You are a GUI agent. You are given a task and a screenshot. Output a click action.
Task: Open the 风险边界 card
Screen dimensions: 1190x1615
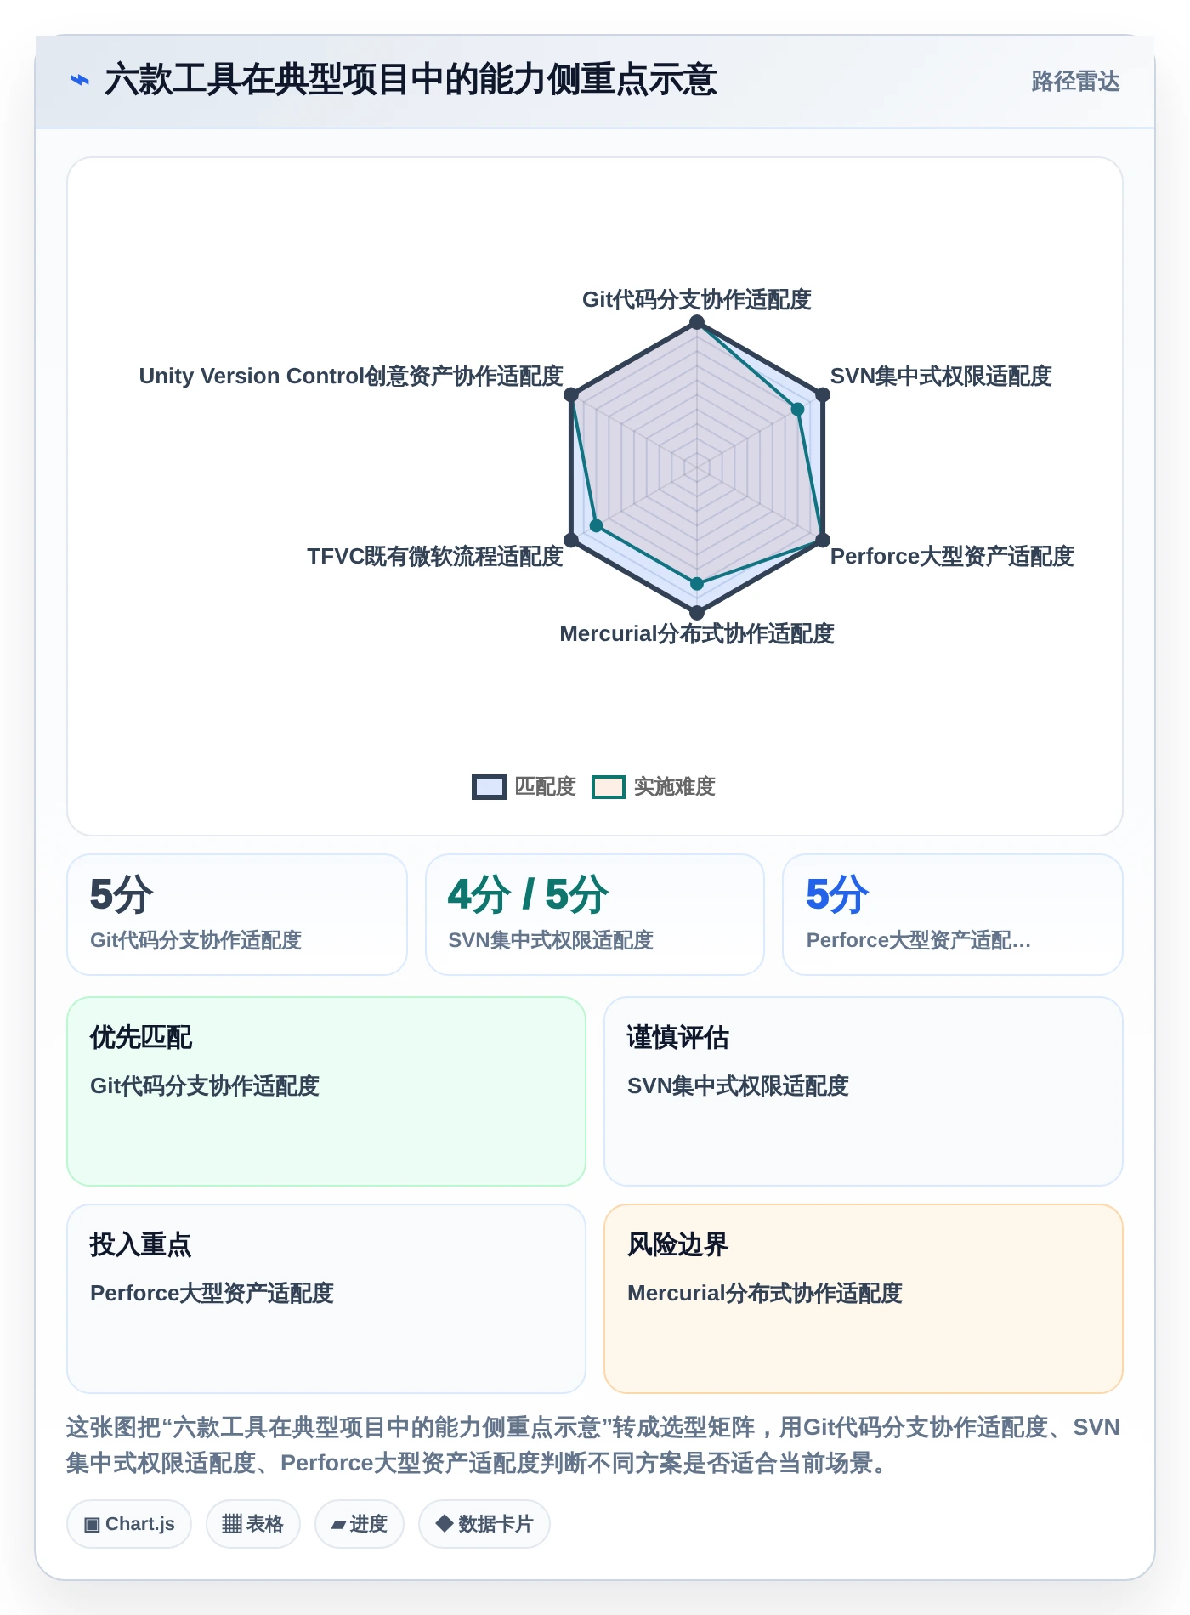pyautogui.click(x=864, y=1299)
